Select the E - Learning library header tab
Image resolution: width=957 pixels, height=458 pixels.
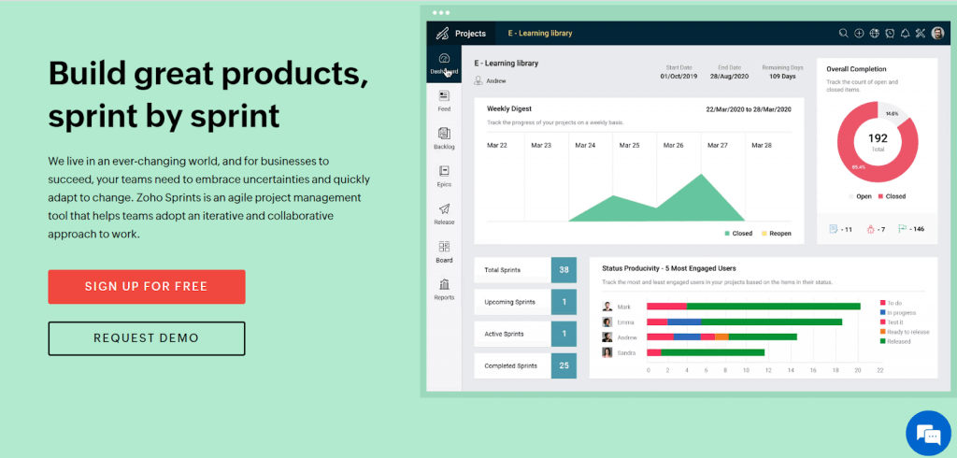point(540,33)
